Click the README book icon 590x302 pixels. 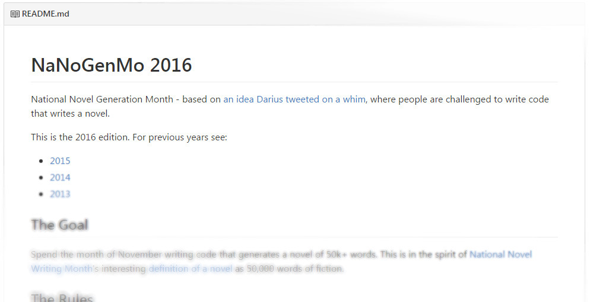(15, 14)
